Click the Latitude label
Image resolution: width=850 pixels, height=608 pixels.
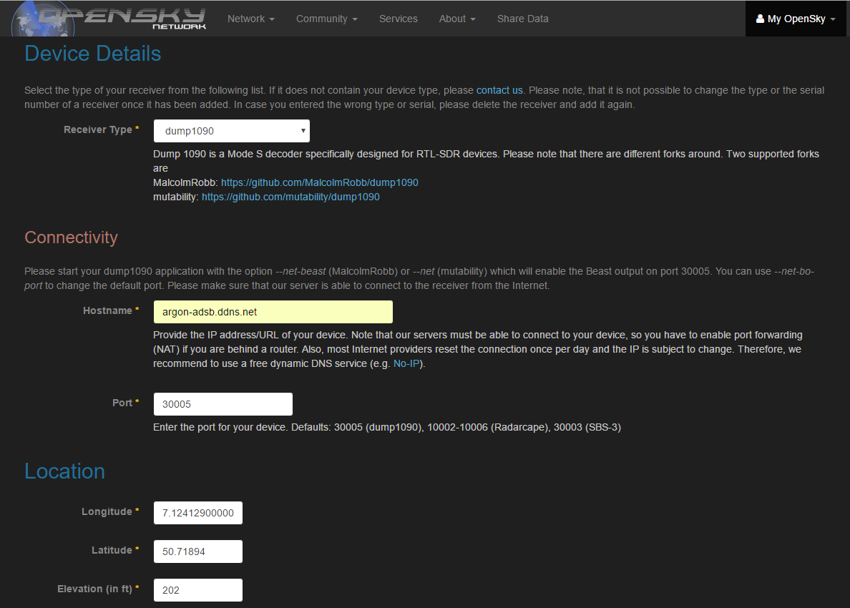point(115,550)
